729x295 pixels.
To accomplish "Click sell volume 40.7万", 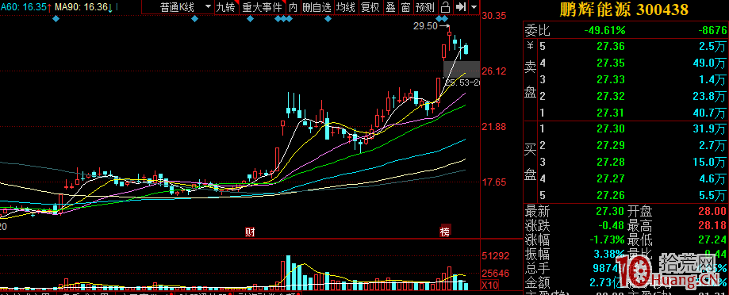I will [708, 113].
